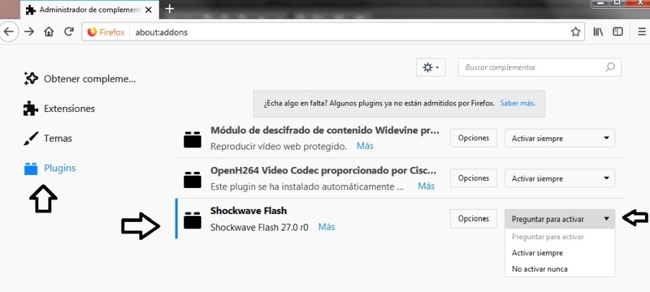Click the Buscar complementos search field
Image resolution: width=650 pixels, height=292 pixels.
(539, 67)
